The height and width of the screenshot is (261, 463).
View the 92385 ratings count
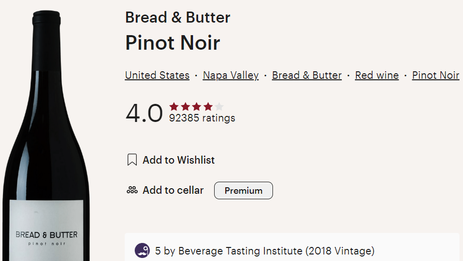pos(202,118)
